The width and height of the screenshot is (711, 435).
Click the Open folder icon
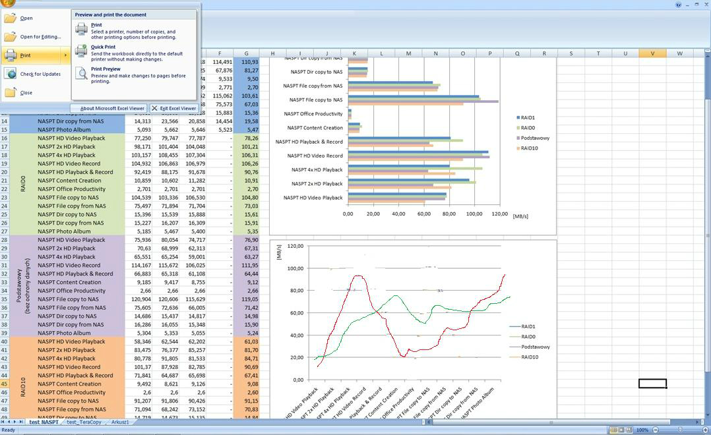(9, 18)
